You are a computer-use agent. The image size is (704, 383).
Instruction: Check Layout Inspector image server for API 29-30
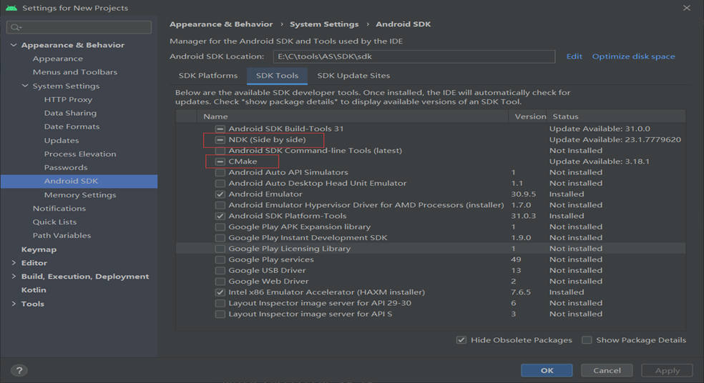pos(220,303)
